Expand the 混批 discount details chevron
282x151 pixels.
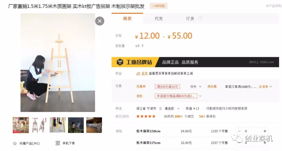click(200, 96)
